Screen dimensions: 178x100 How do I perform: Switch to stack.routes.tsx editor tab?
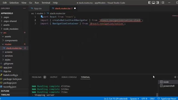pyautogui.click(x=64, y=8)
